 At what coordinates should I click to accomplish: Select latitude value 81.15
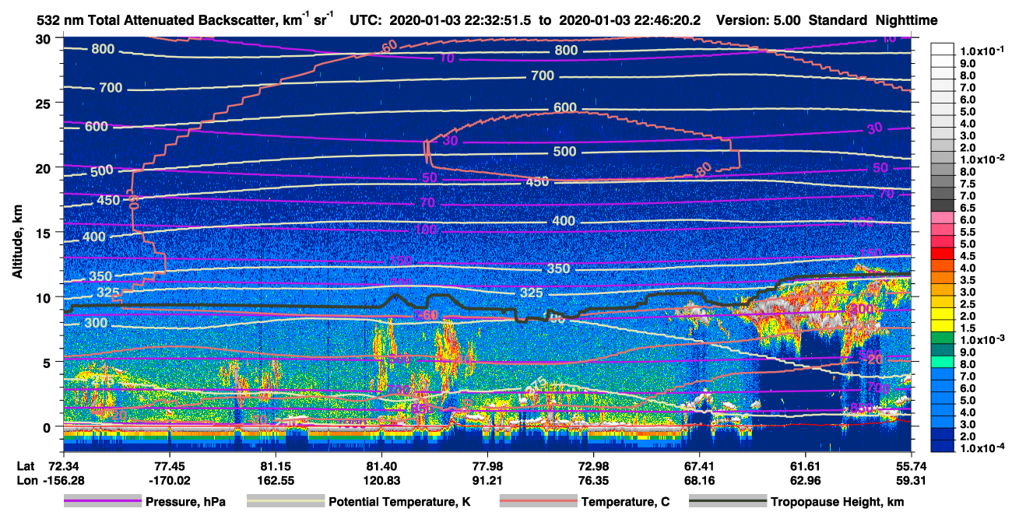[x=276, y=465]
